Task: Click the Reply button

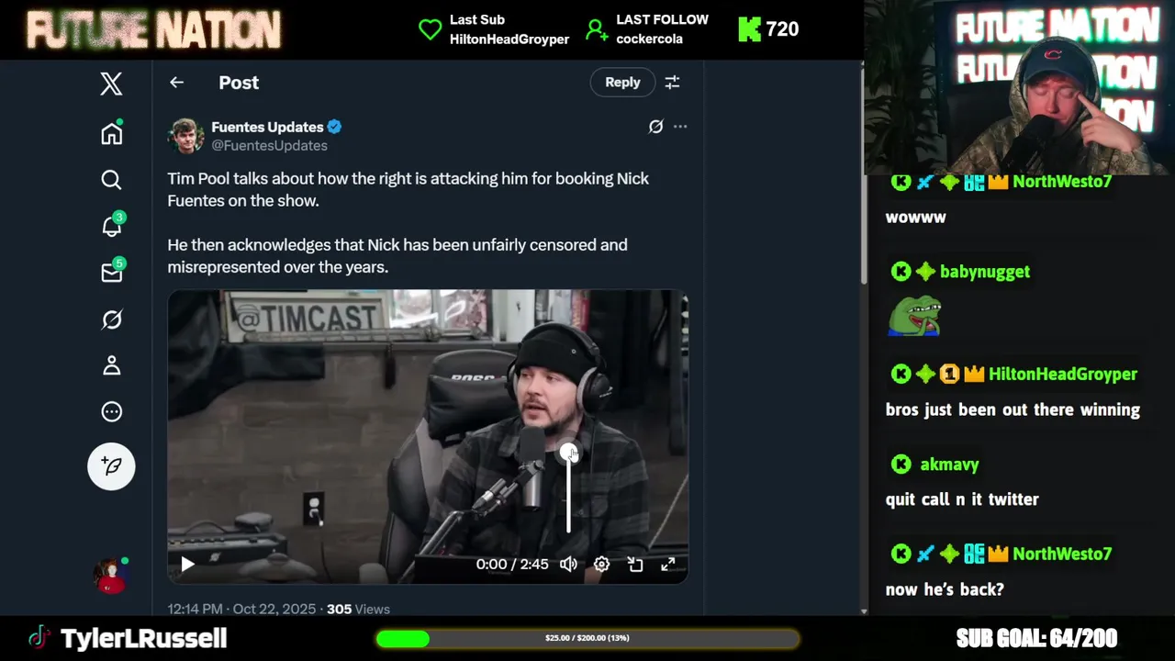Action: (622, 82)
